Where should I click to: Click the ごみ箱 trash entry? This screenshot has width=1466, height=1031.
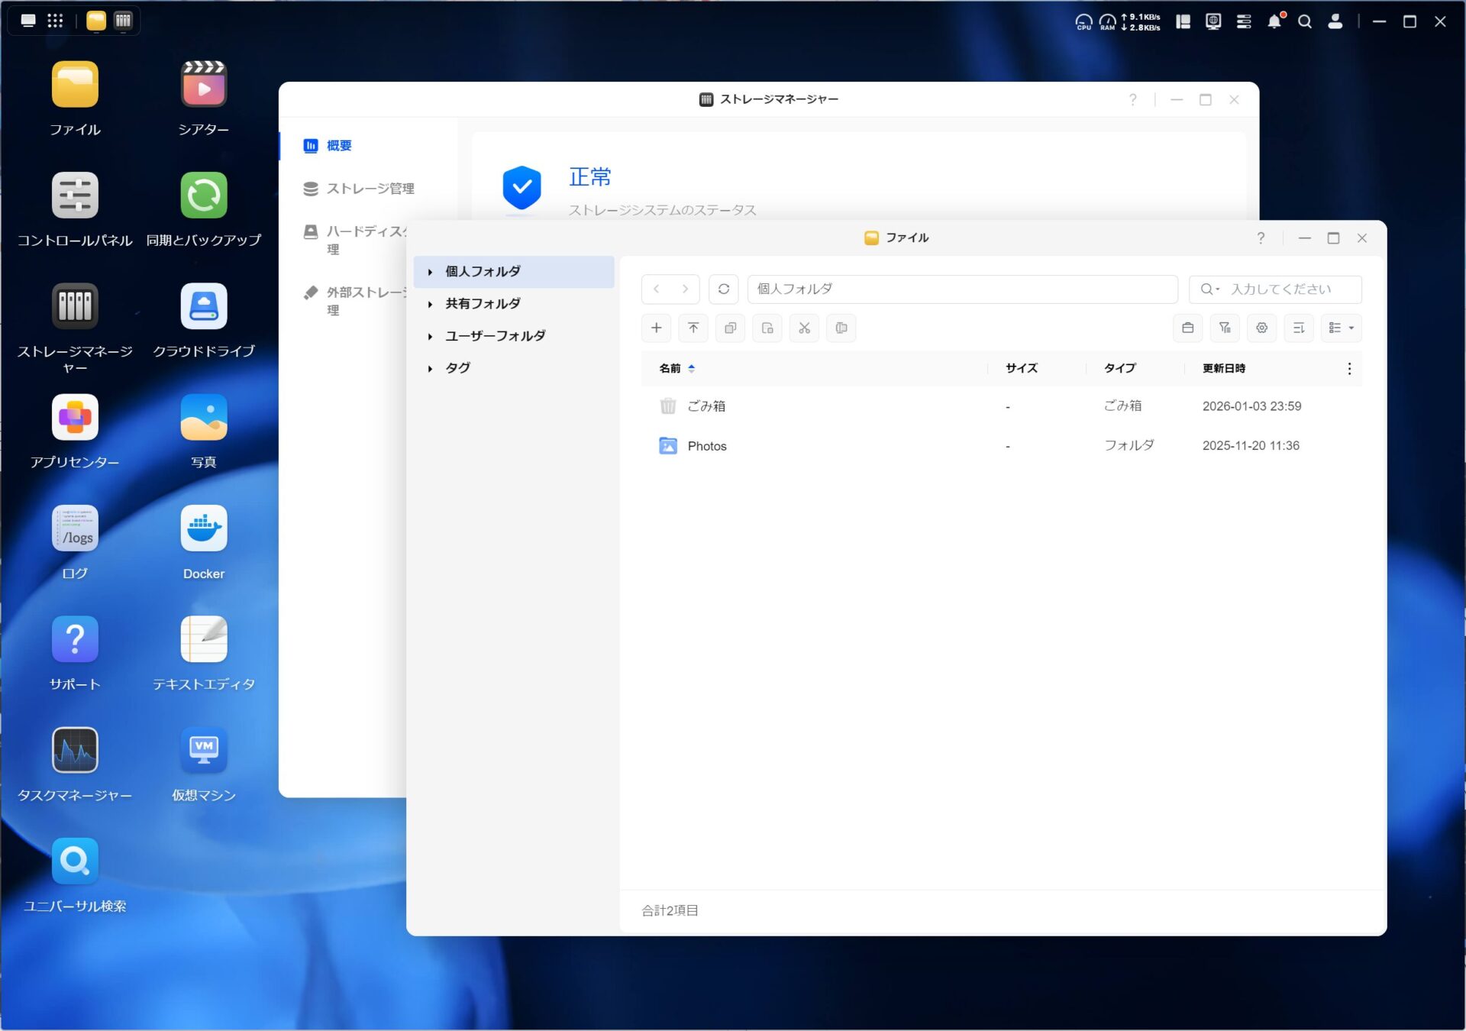coord(706,406)
